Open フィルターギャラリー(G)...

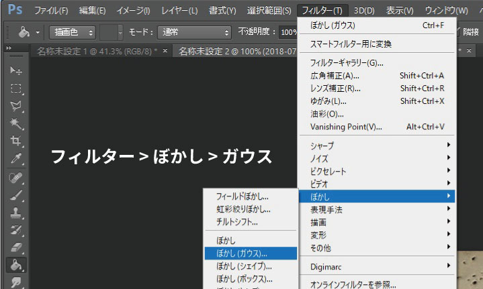point(377,63)
